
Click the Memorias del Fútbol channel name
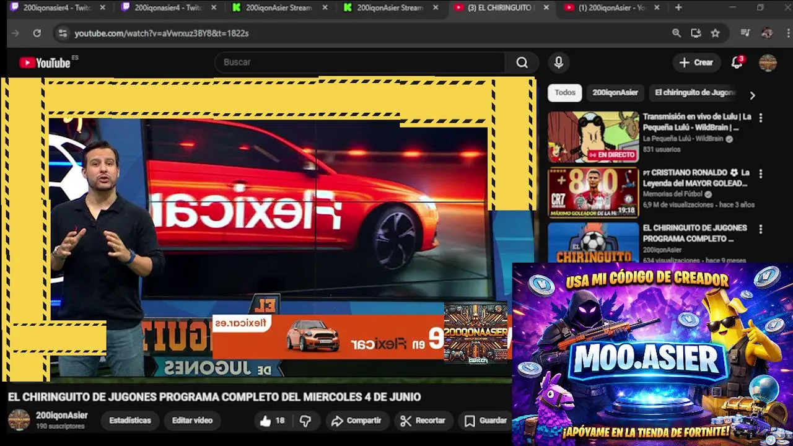(x=673, y=194)
